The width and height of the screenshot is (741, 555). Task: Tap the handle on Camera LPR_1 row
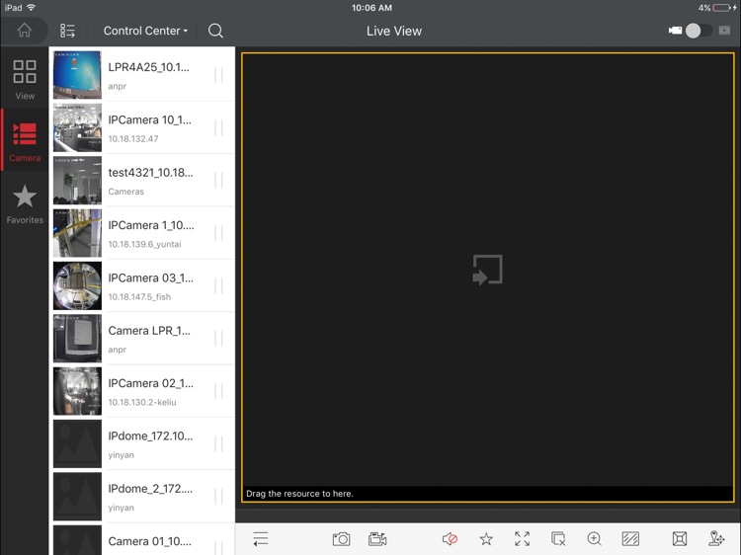point(218,338)
